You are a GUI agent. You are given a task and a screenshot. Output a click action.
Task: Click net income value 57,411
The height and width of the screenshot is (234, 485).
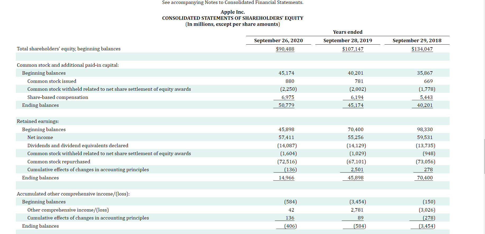pos(286,137)
